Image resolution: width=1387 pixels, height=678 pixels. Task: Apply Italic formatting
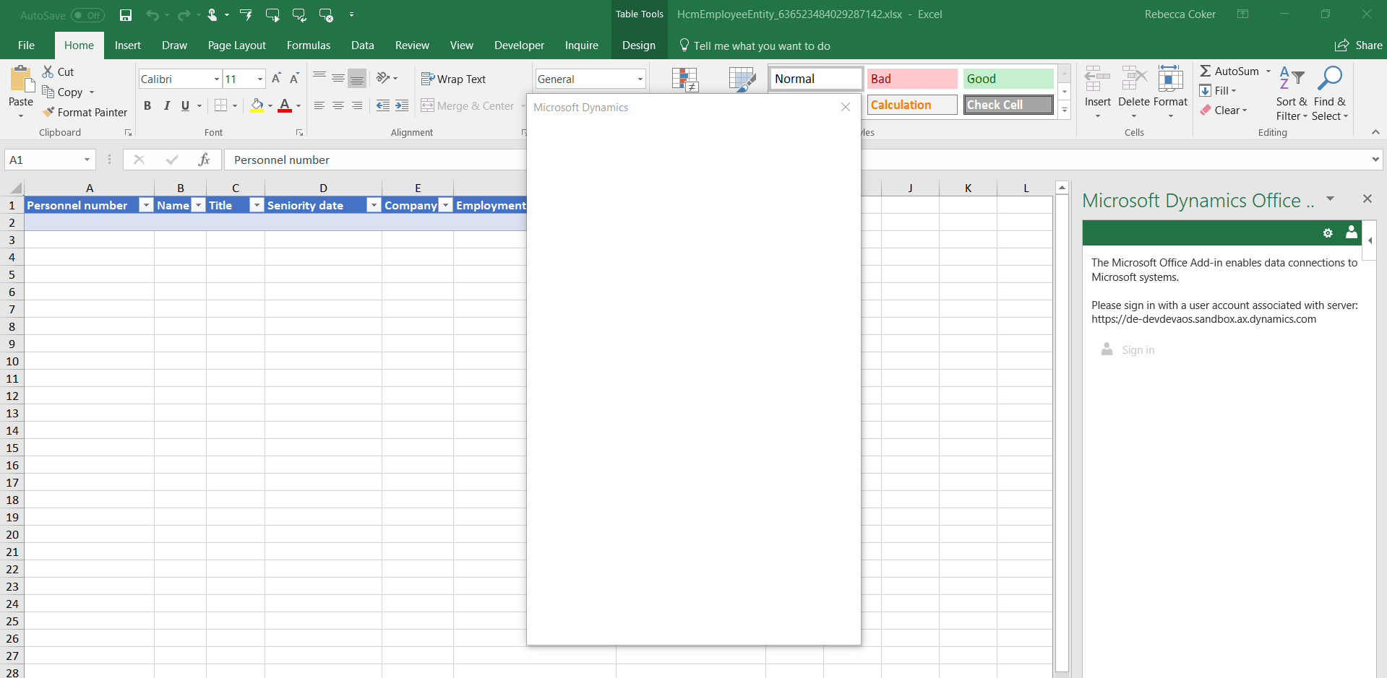click(167, 105)
